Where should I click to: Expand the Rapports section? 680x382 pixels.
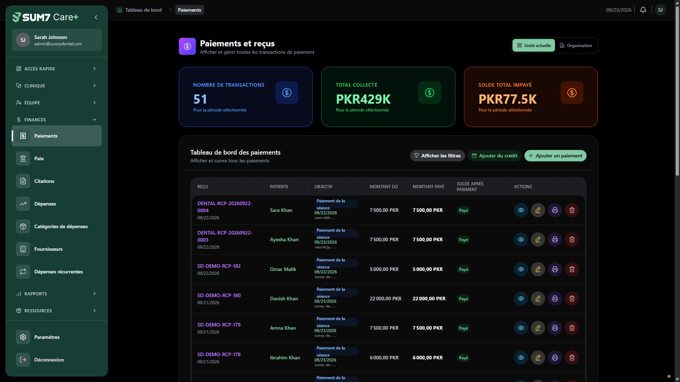[57, 294]
